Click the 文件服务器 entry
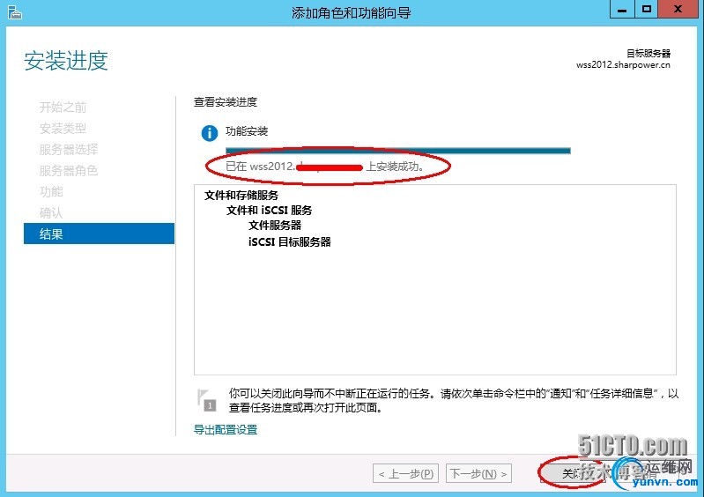 [275, 226]
